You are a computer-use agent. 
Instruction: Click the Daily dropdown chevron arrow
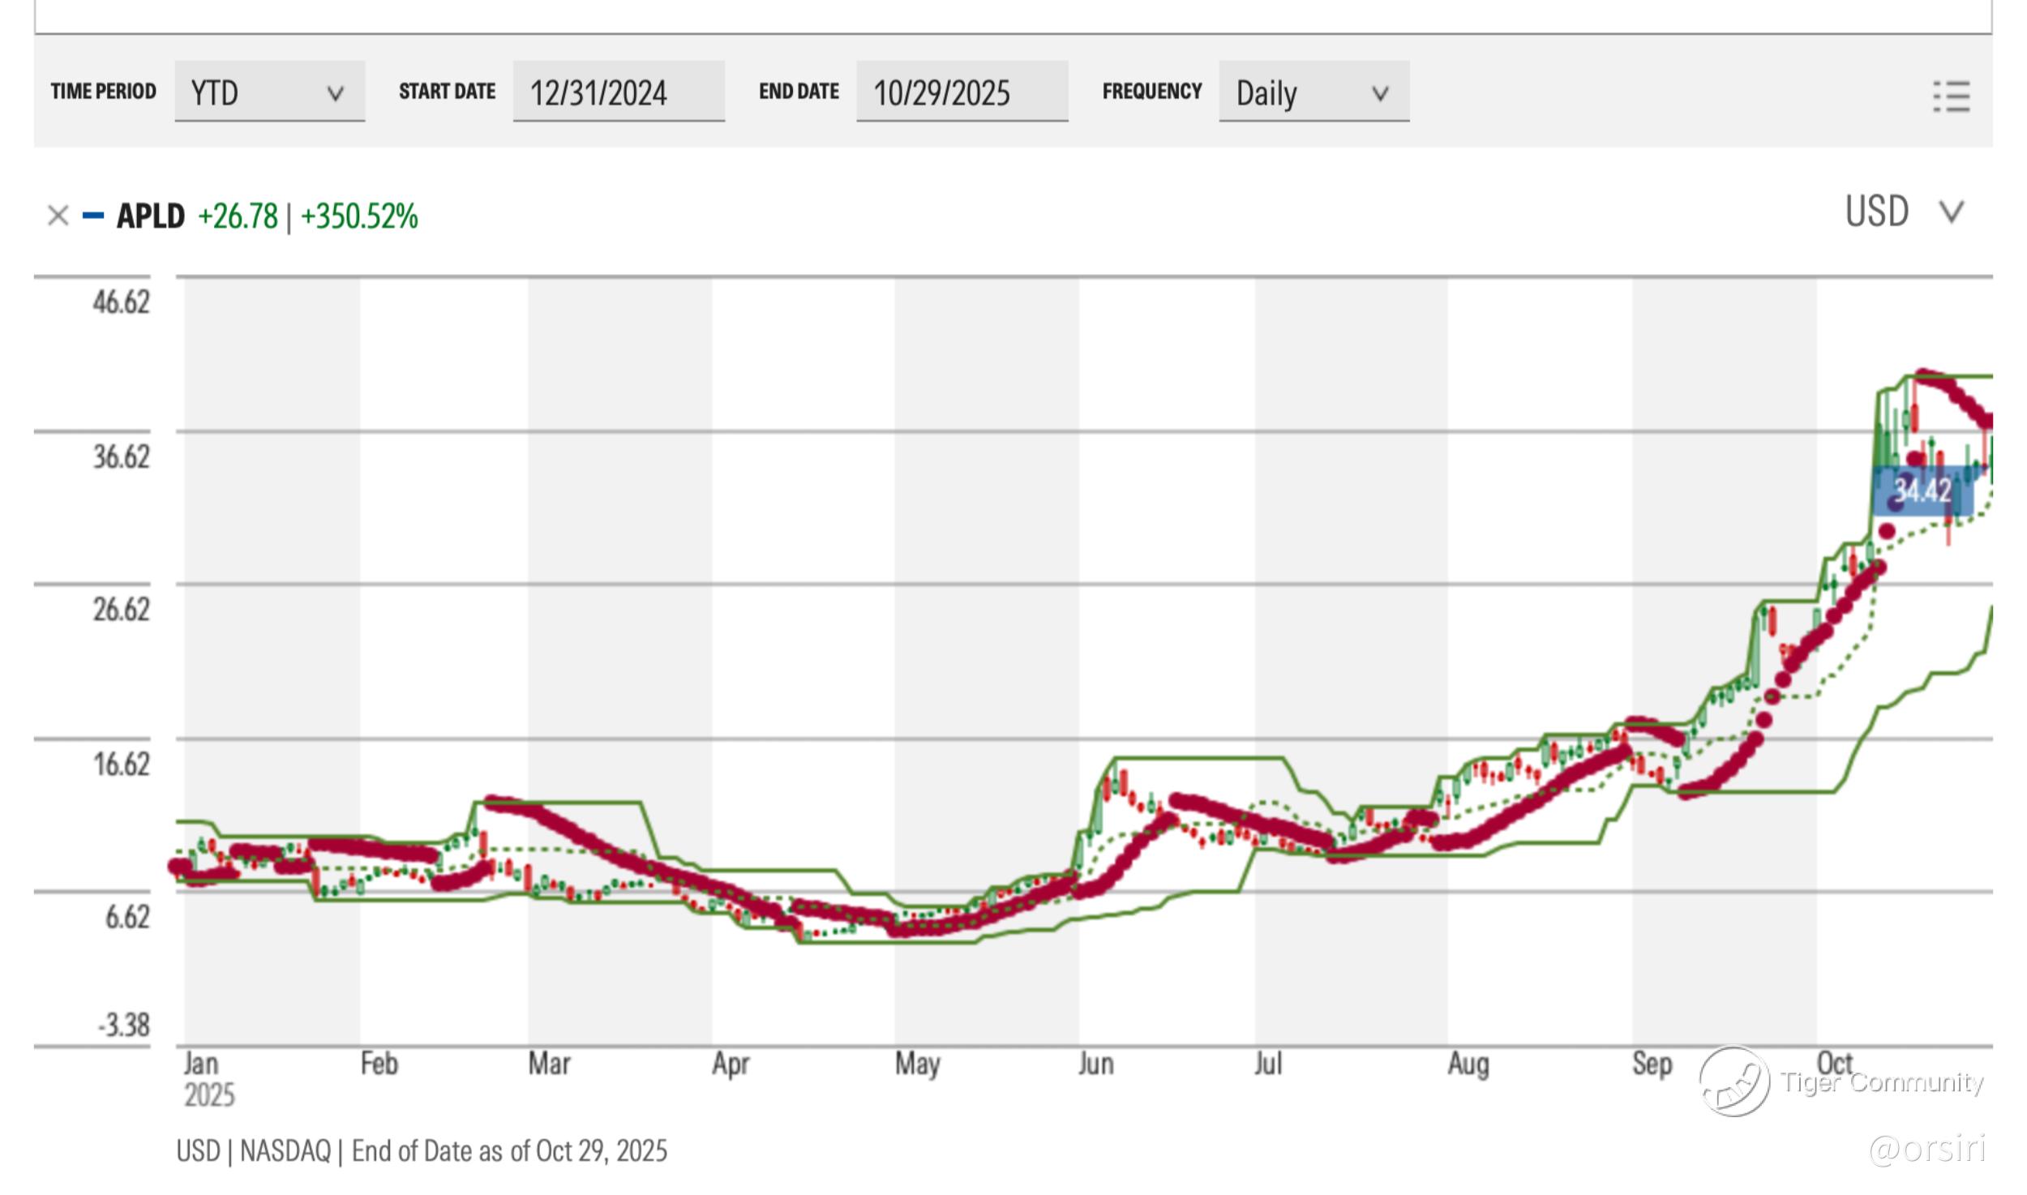[1379, 94]
